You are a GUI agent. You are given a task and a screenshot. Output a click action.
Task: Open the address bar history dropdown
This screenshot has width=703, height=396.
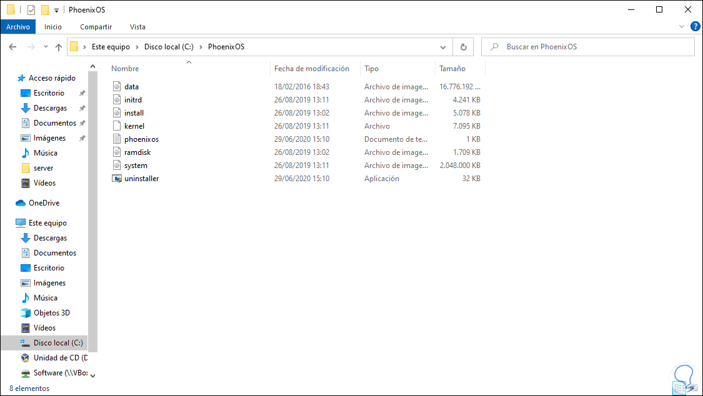click(x=443, y=47)
